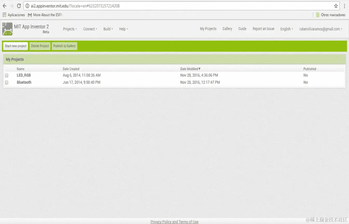This screenshot has height=224, width=349.
Task: Select the Jun 17, 2014, 9:58:40 PM date
Action: pos(82,82)
